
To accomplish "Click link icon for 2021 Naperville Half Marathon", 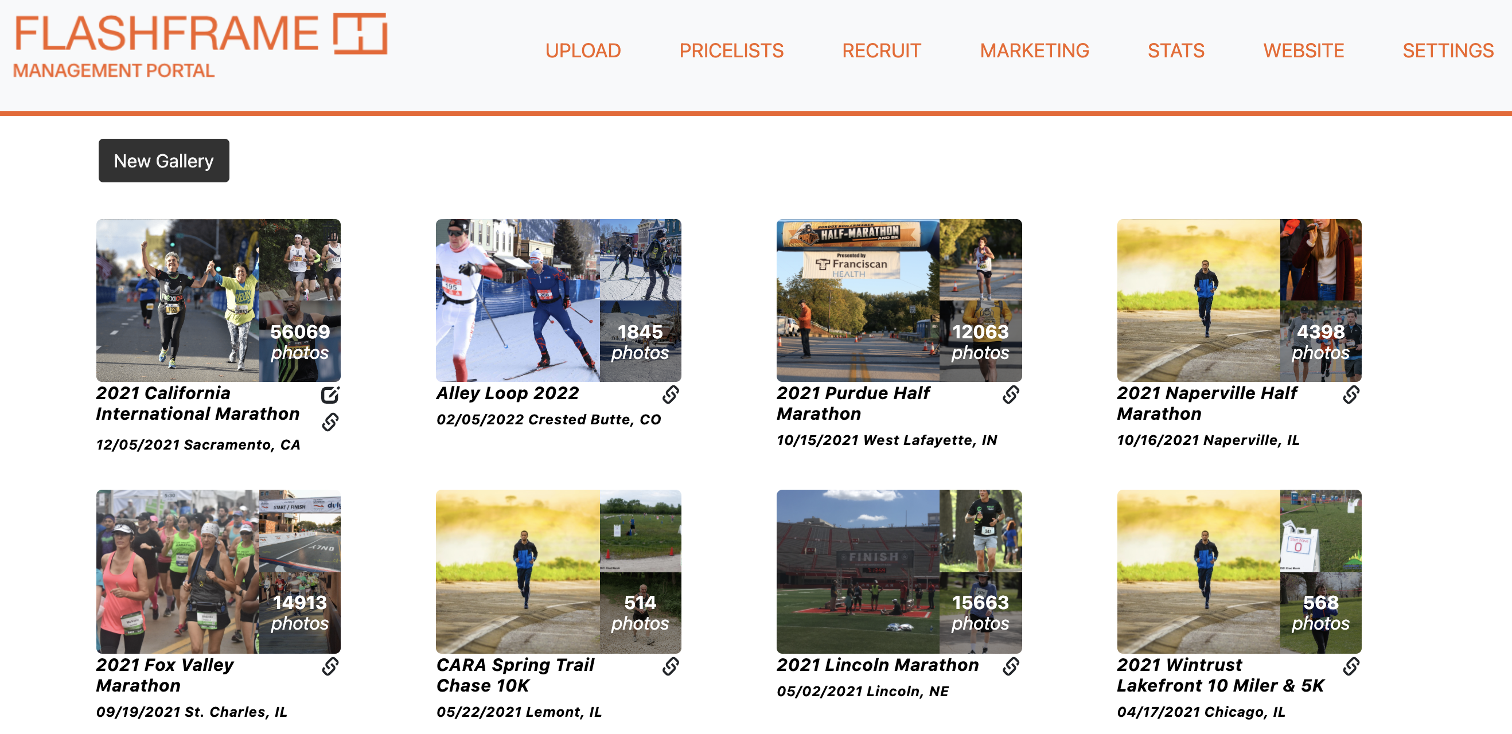I will 1351,395.
